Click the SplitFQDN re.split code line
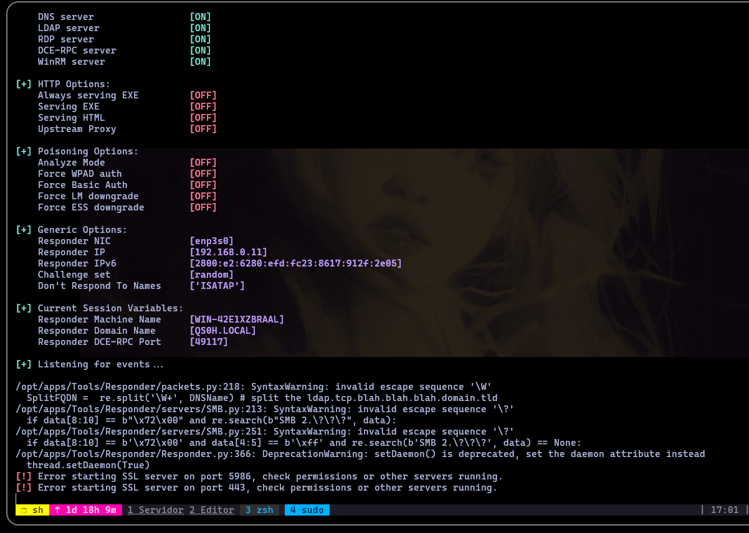Viewport: 749px width, 533px height. 262,398
